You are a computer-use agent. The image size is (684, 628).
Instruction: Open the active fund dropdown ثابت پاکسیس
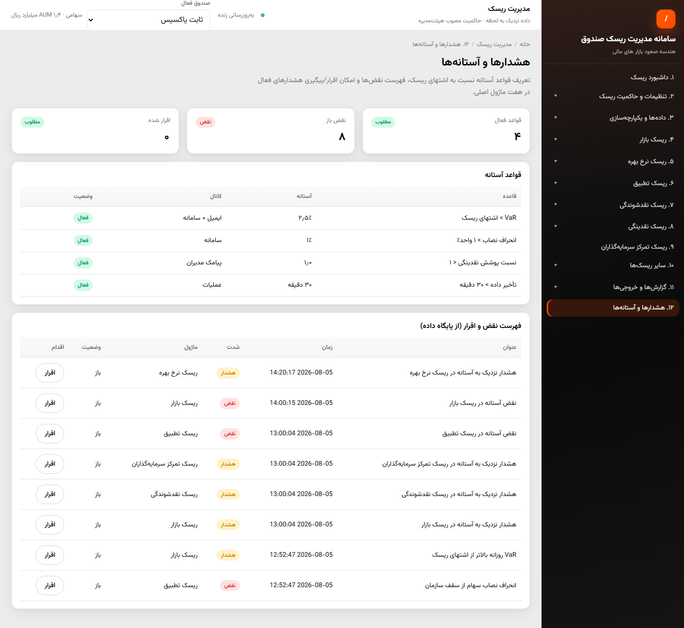149,20
